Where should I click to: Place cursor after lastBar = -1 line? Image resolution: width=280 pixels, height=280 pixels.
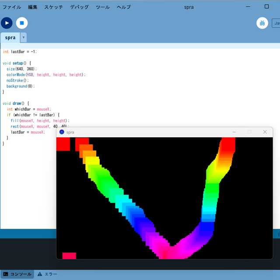(x=37, y=52)
